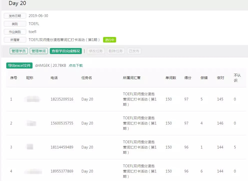Click blurred nickname in row 1

point(32,99)
